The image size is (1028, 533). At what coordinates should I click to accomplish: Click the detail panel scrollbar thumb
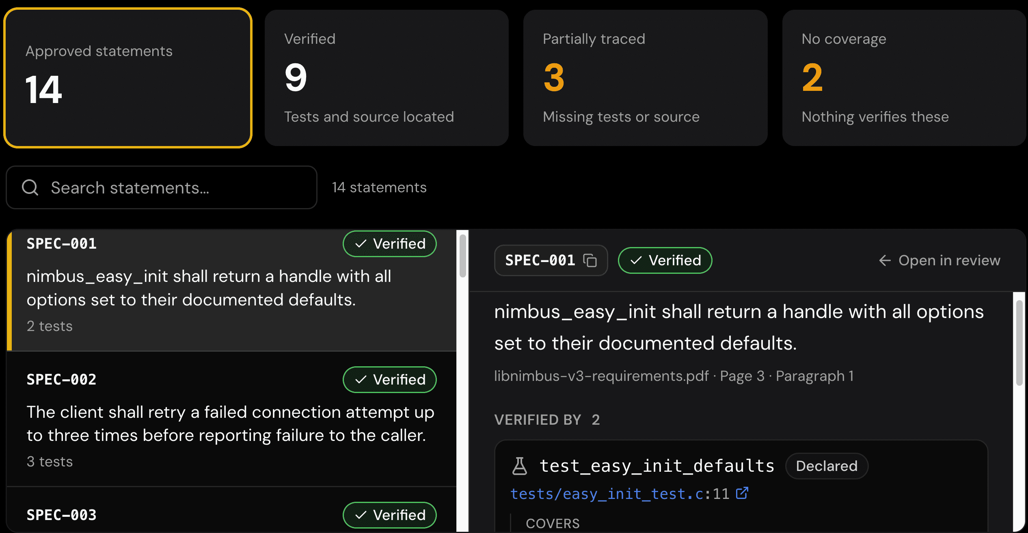[1019, 343]
